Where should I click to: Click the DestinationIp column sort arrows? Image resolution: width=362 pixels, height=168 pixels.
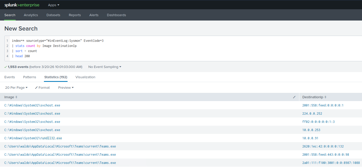(x=325, y=97)
